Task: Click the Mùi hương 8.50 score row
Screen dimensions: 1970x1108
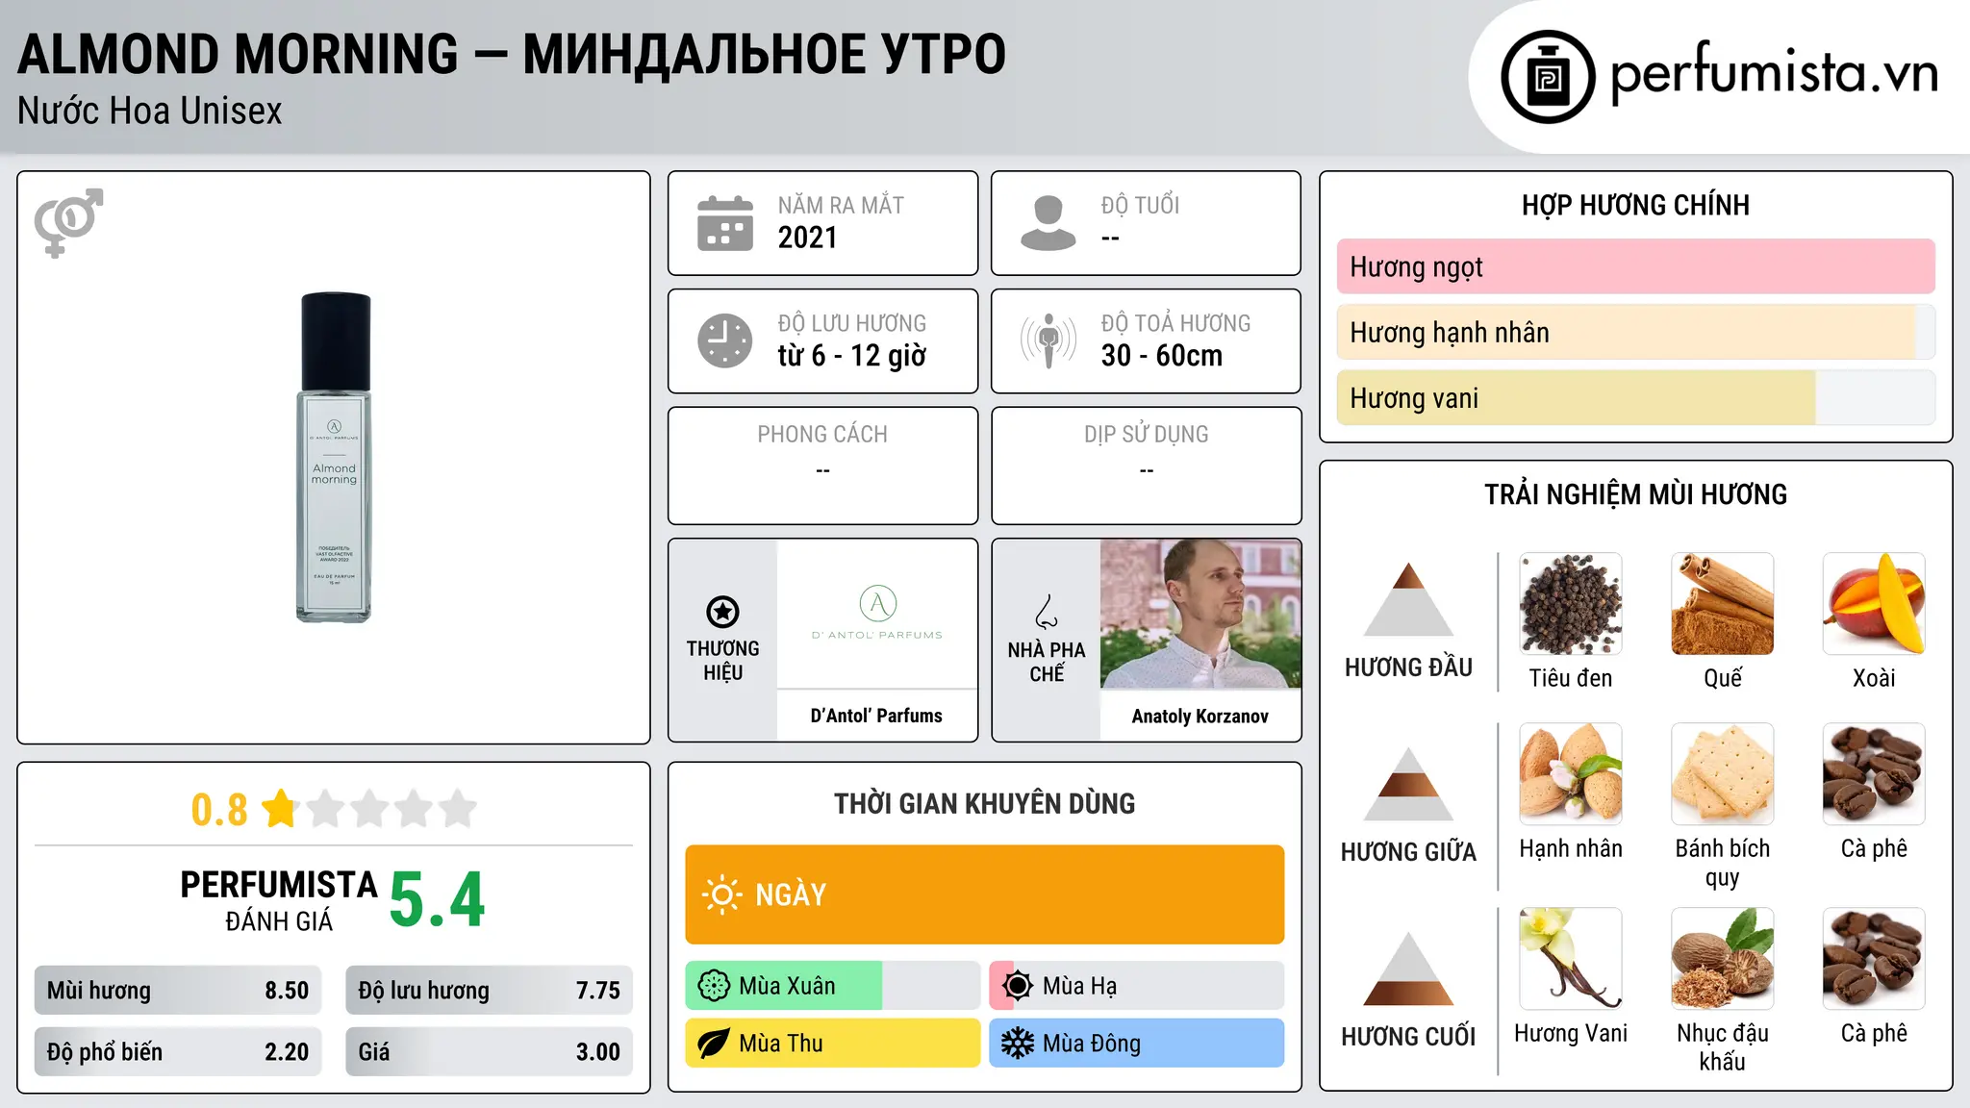Action: point(178,991)
